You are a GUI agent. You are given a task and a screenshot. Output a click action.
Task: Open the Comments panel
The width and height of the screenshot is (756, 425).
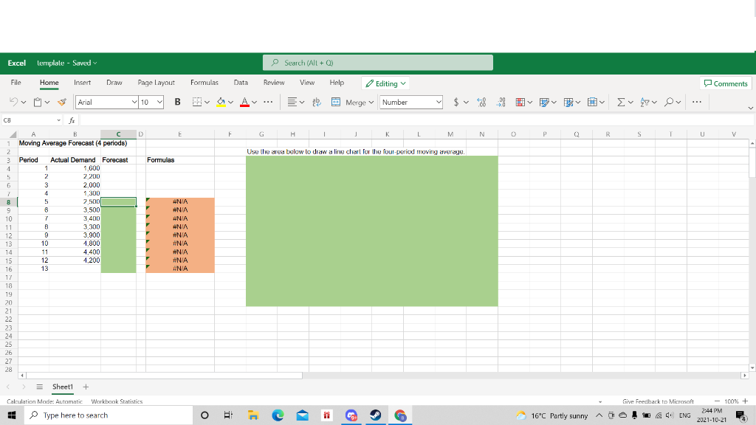[725, 83]
